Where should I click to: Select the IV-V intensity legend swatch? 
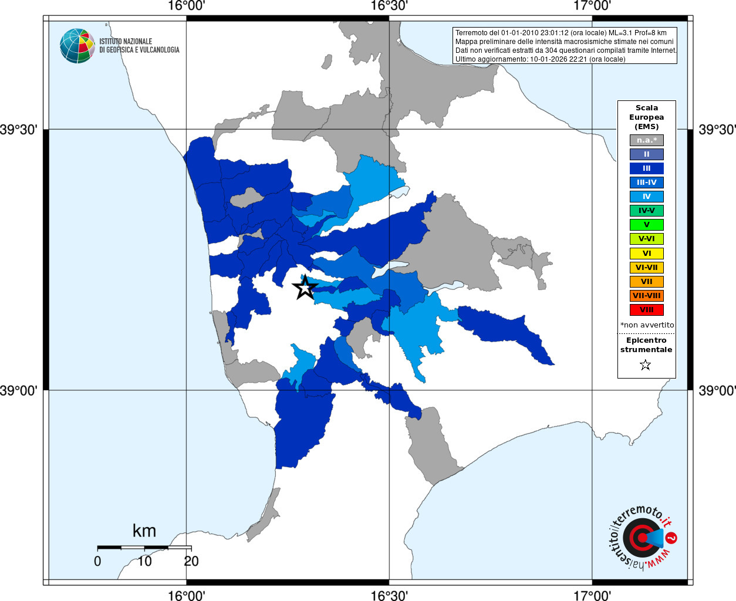point(647,211)
